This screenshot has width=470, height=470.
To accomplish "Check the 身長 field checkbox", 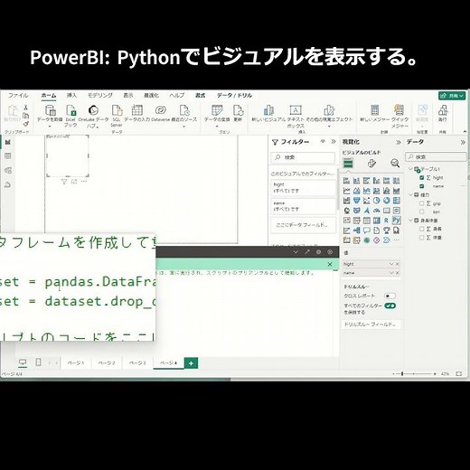I will 422,229.
